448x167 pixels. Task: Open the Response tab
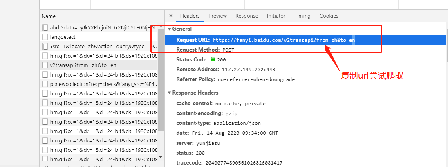246,16
